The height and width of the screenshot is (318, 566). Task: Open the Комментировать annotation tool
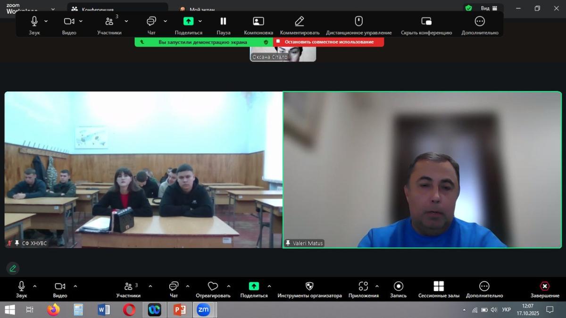coord(300,25)
